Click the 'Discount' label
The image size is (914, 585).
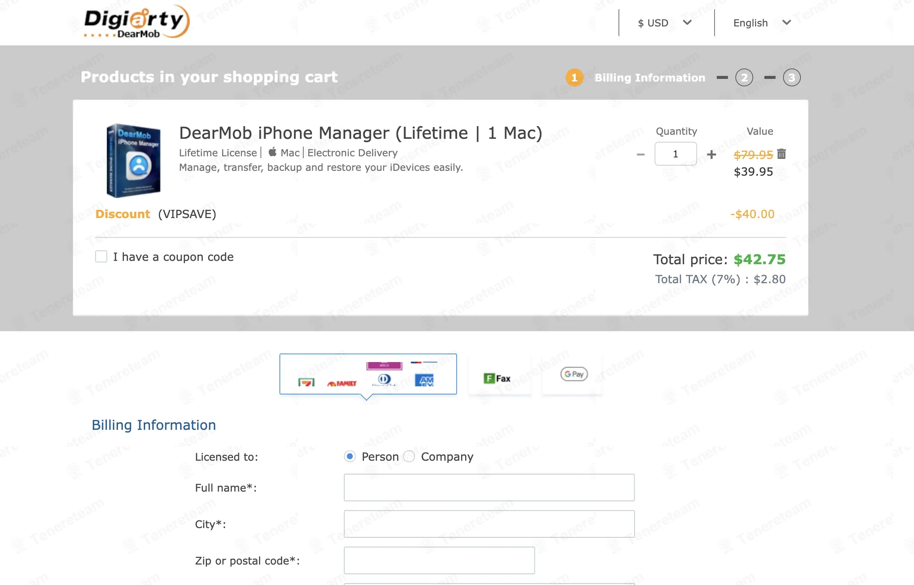coord(123,214)
